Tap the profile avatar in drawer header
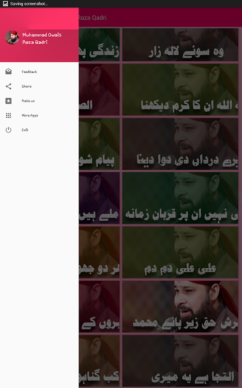 pos(12,38)
